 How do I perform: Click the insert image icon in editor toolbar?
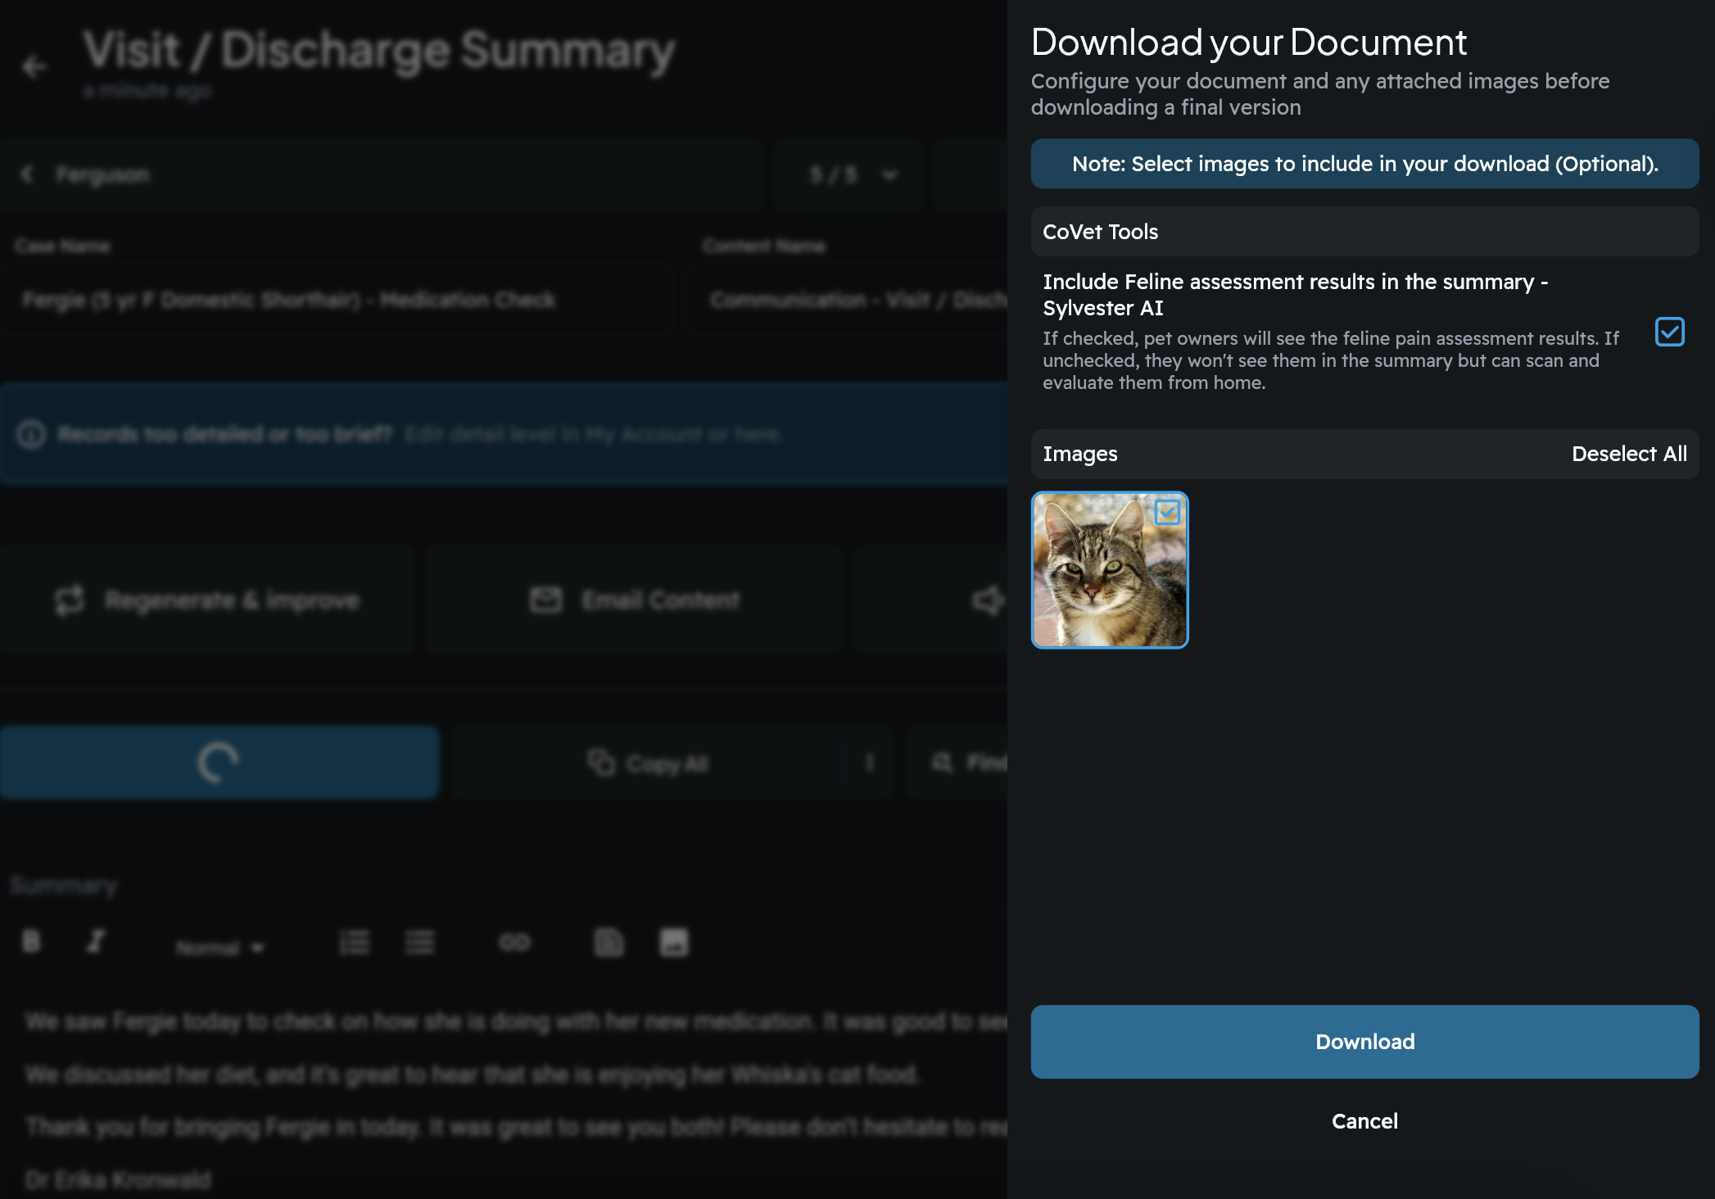pos(674,943)
